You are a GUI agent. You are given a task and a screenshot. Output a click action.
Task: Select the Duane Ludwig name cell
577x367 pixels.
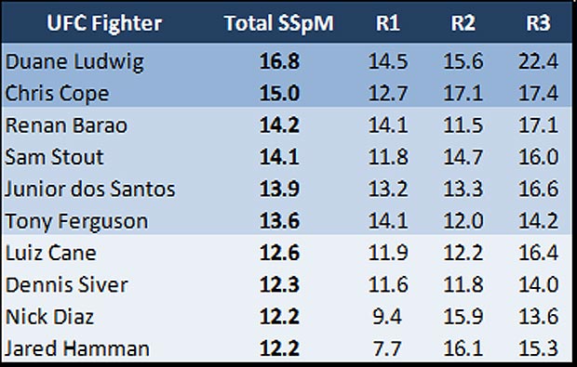coord(74,61)
